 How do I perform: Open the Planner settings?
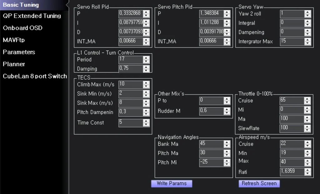pyautogui.click(x=14, y=64)
